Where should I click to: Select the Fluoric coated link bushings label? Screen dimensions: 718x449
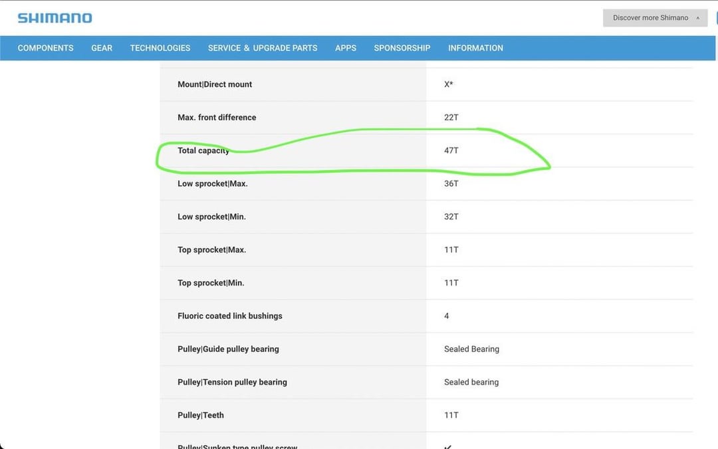coord(230,315)
